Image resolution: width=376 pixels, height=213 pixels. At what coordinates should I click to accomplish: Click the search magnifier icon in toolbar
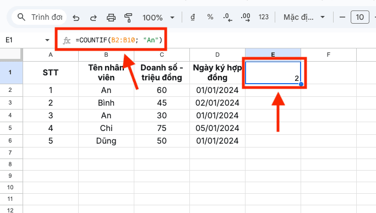pos(21,17)
